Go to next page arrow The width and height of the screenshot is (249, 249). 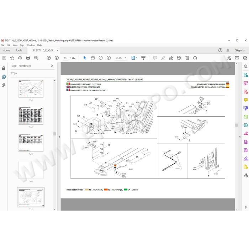[57, 58]
